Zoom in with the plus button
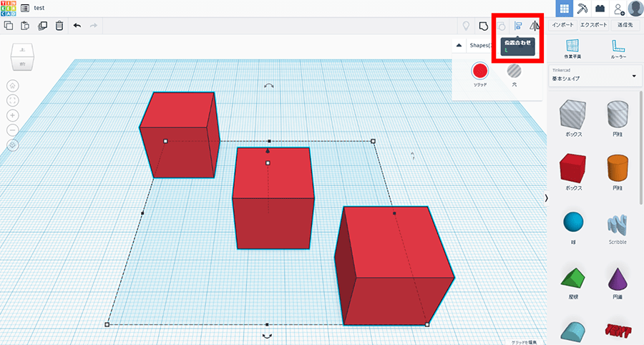The width and height of the screenshot is (644, 345). pos(13,115)
